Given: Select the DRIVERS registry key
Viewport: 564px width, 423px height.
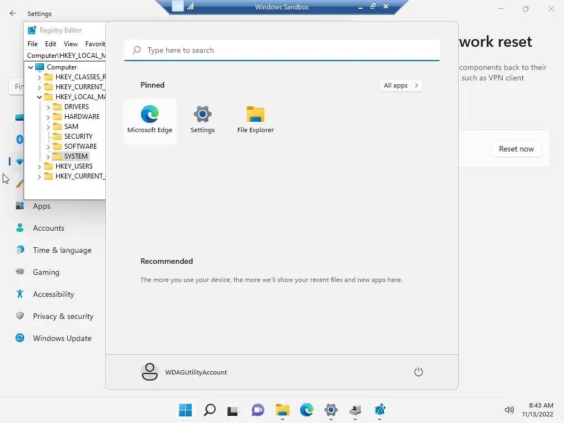Looking at the screenshot, I should point(76,106).
